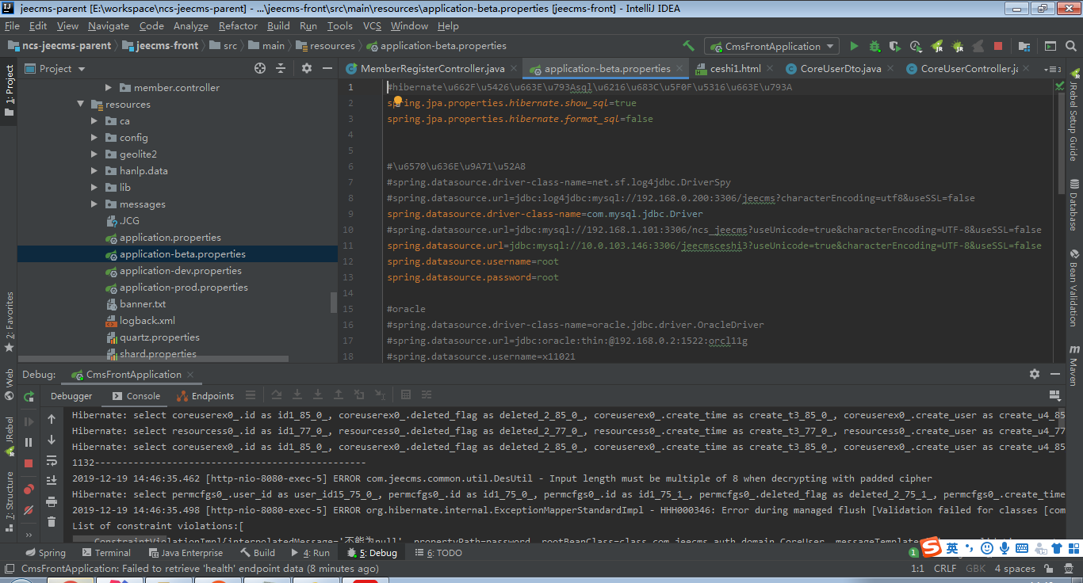This screenshot has width=1083, height=583.
Task: Toggle Mute Breakpoints in debug sidebar
Action: [x=29, y=509]
